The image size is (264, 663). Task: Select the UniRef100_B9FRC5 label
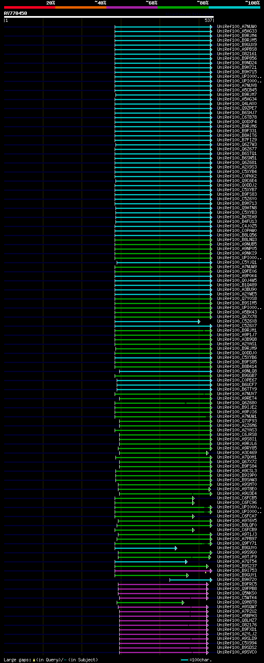(x=237, y=584)
